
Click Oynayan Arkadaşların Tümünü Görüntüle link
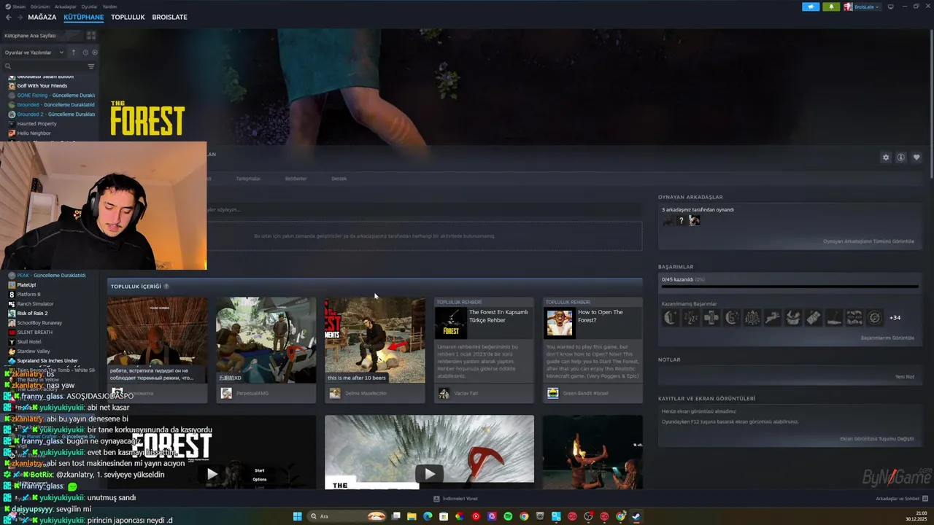point(868,241)
